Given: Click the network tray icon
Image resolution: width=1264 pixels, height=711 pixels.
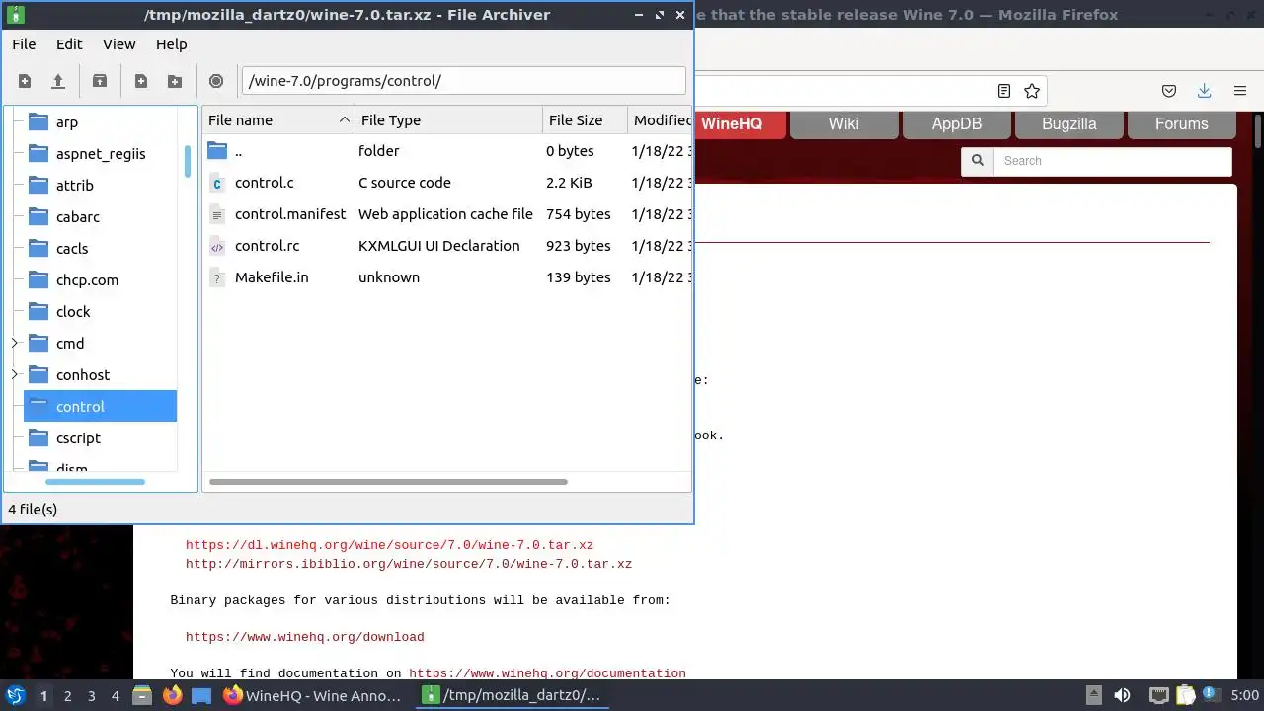Looking at the screenshot, I should pyautogui.click(x=1159, y=695).
